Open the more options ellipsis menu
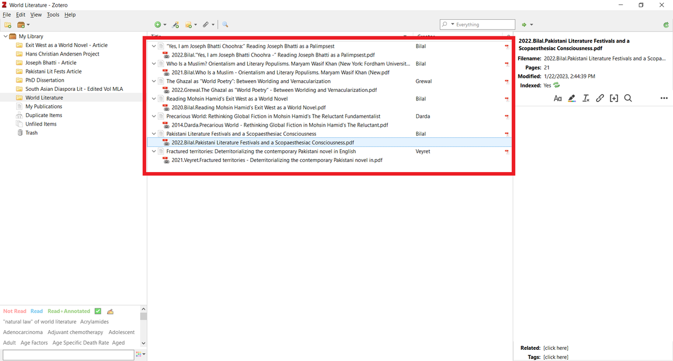 point(663,98)
